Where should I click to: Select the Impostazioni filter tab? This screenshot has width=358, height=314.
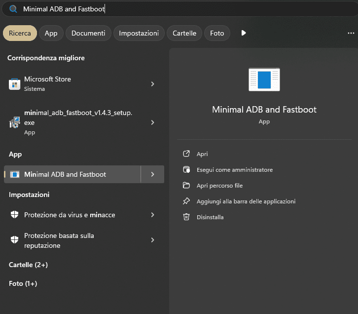click(139, 33)
